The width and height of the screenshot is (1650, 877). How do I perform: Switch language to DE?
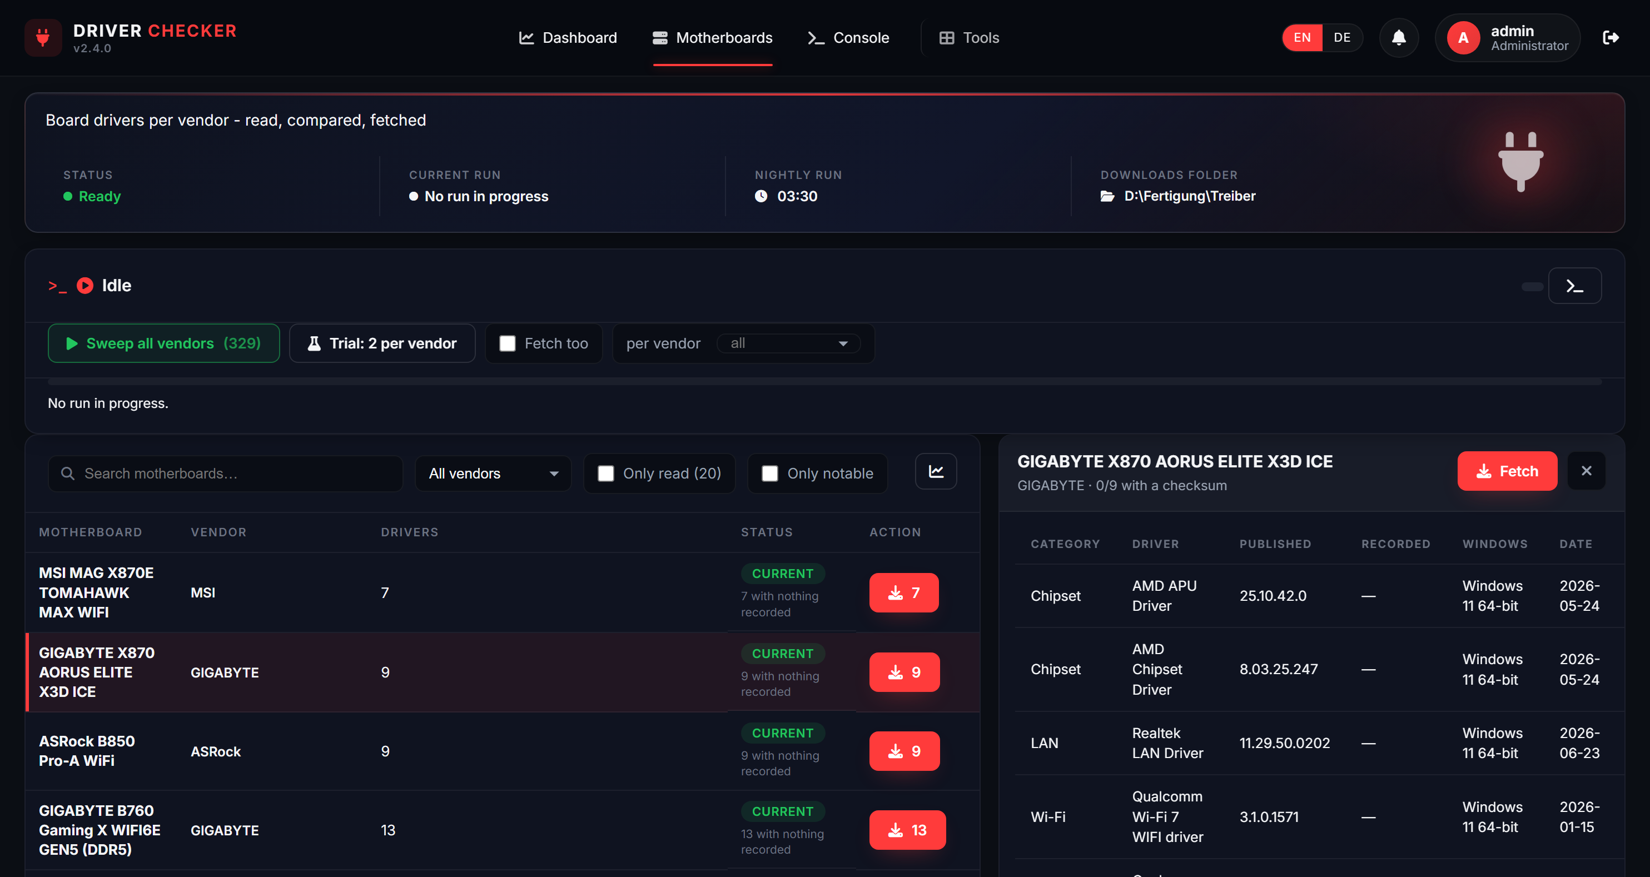(1342, 38)
